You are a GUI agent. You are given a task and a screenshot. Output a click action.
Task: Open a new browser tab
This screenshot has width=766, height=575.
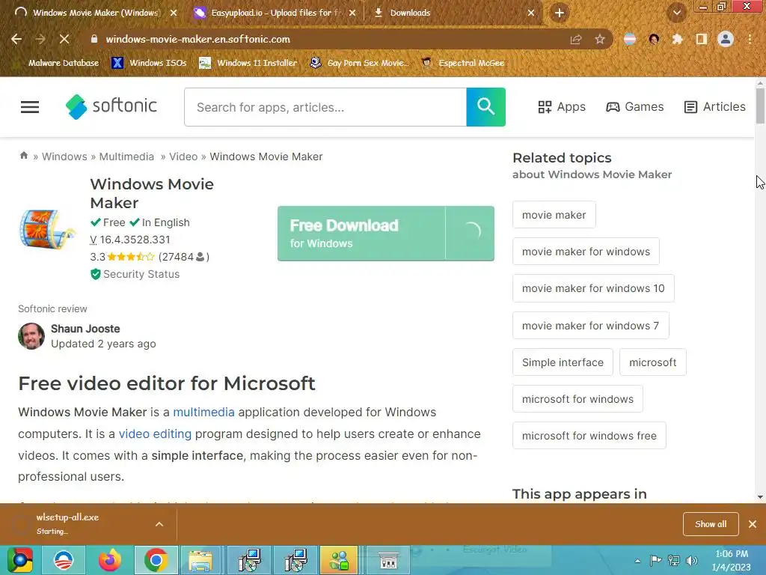(x=560, y=13)
